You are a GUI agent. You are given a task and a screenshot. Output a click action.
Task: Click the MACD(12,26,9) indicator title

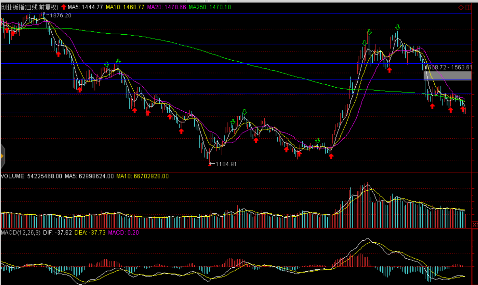pos(21,232)
